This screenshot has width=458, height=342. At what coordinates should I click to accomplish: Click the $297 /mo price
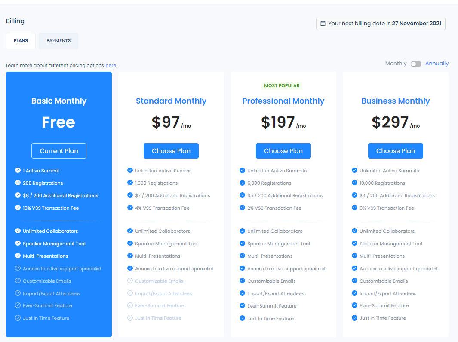[396, 122]
